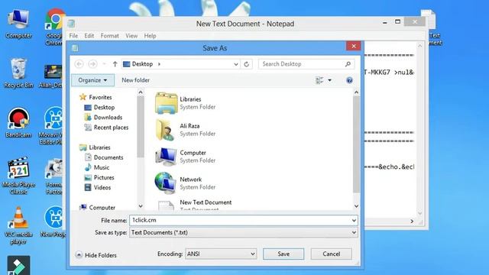This screenshot has width=489, height=275.
Task: Open the Notepad Help menu
Action: tap(150, 36)
